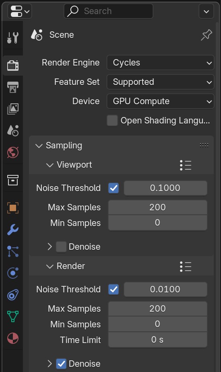Click Viewport Max Samples field 200
The width and height of the screenshot is (221, 372).
[x=158, y=208]
